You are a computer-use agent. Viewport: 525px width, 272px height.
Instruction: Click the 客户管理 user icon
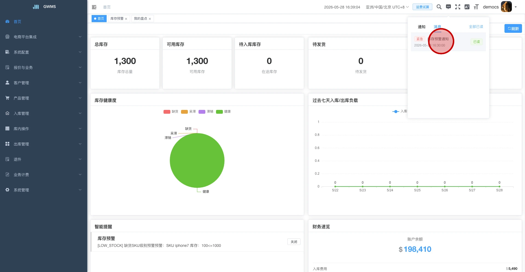pos(7,83)
